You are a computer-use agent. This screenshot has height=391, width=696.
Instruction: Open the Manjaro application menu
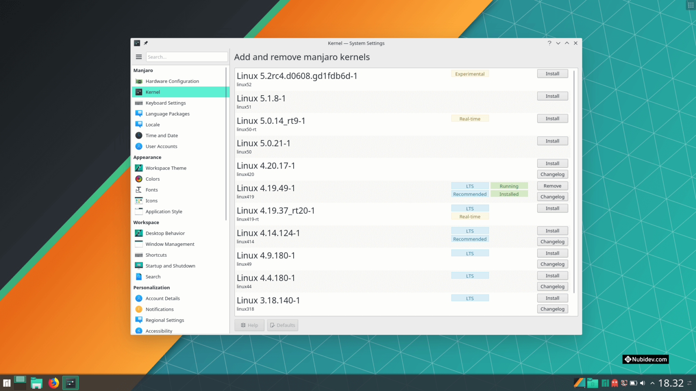6,383
